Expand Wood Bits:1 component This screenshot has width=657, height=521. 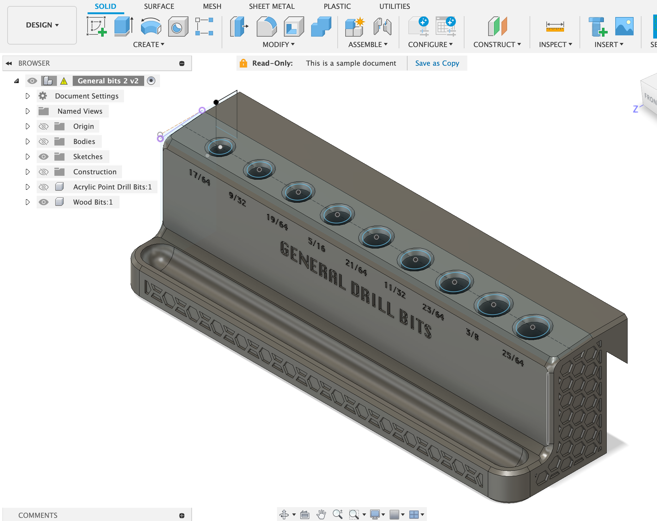coord(28,202)
